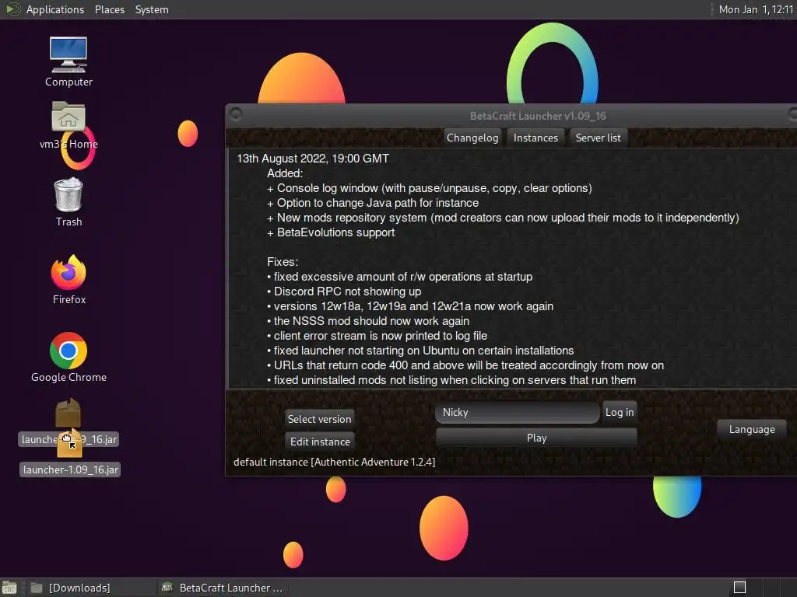Focus the Nicky username field
Image resolution: width=797 pixels, height=597 pixels.
(518, 412)
